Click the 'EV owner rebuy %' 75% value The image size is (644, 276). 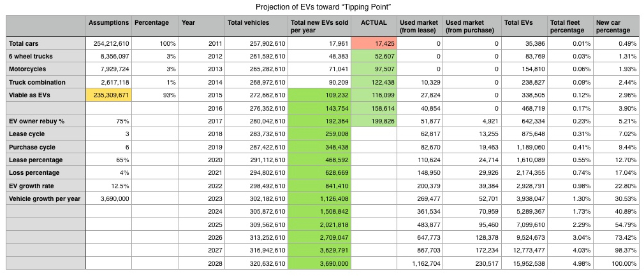pos(109,121)
